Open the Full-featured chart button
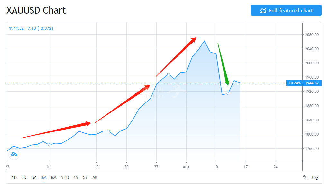The width and height of the screenshot is (329, 184). point(286,10)
